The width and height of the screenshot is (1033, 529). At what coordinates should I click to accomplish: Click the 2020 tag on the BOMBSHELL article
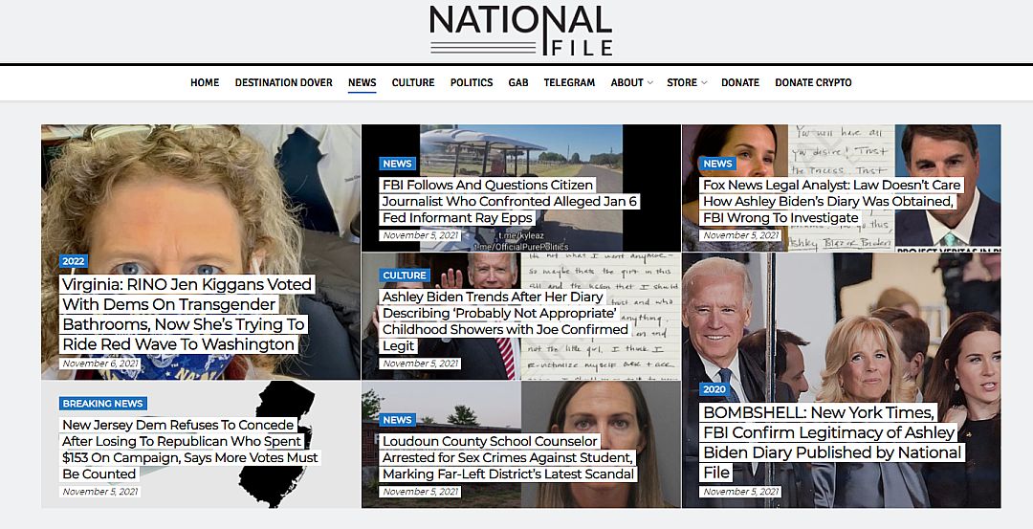[714, 389]
